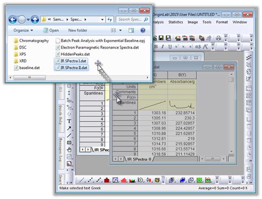Click the Area plot icon
This screenshot has height=199, width=262.
point(132,180)
